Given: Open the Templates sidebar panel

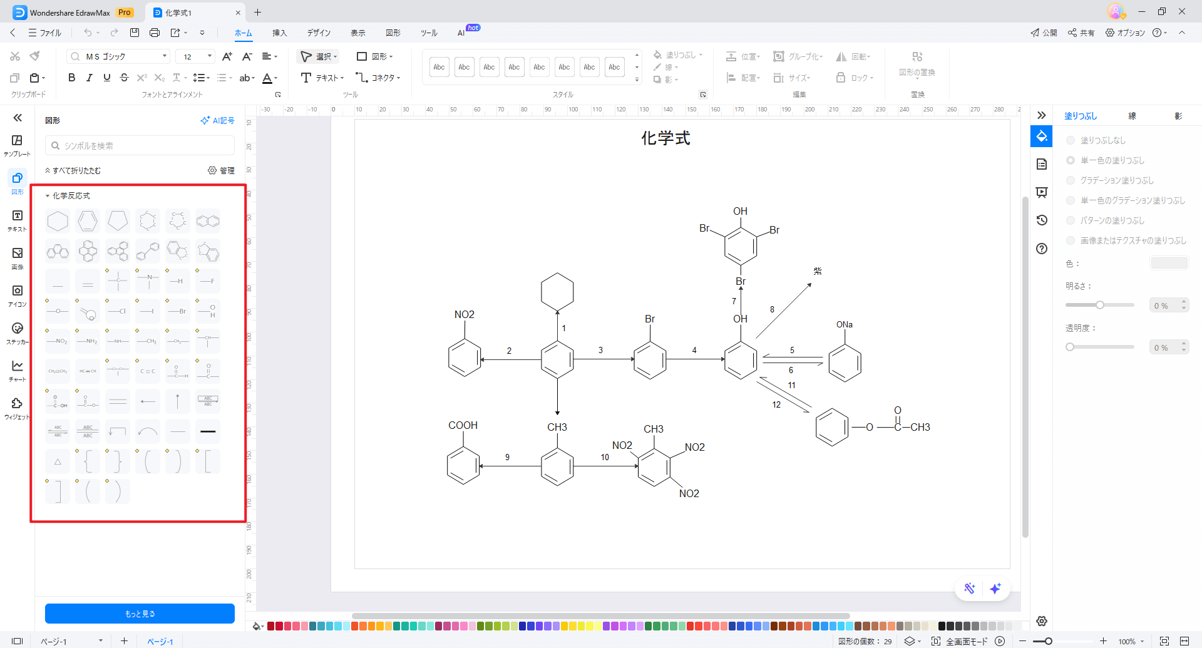Looking at the screenshot, I should coord(17,145).
